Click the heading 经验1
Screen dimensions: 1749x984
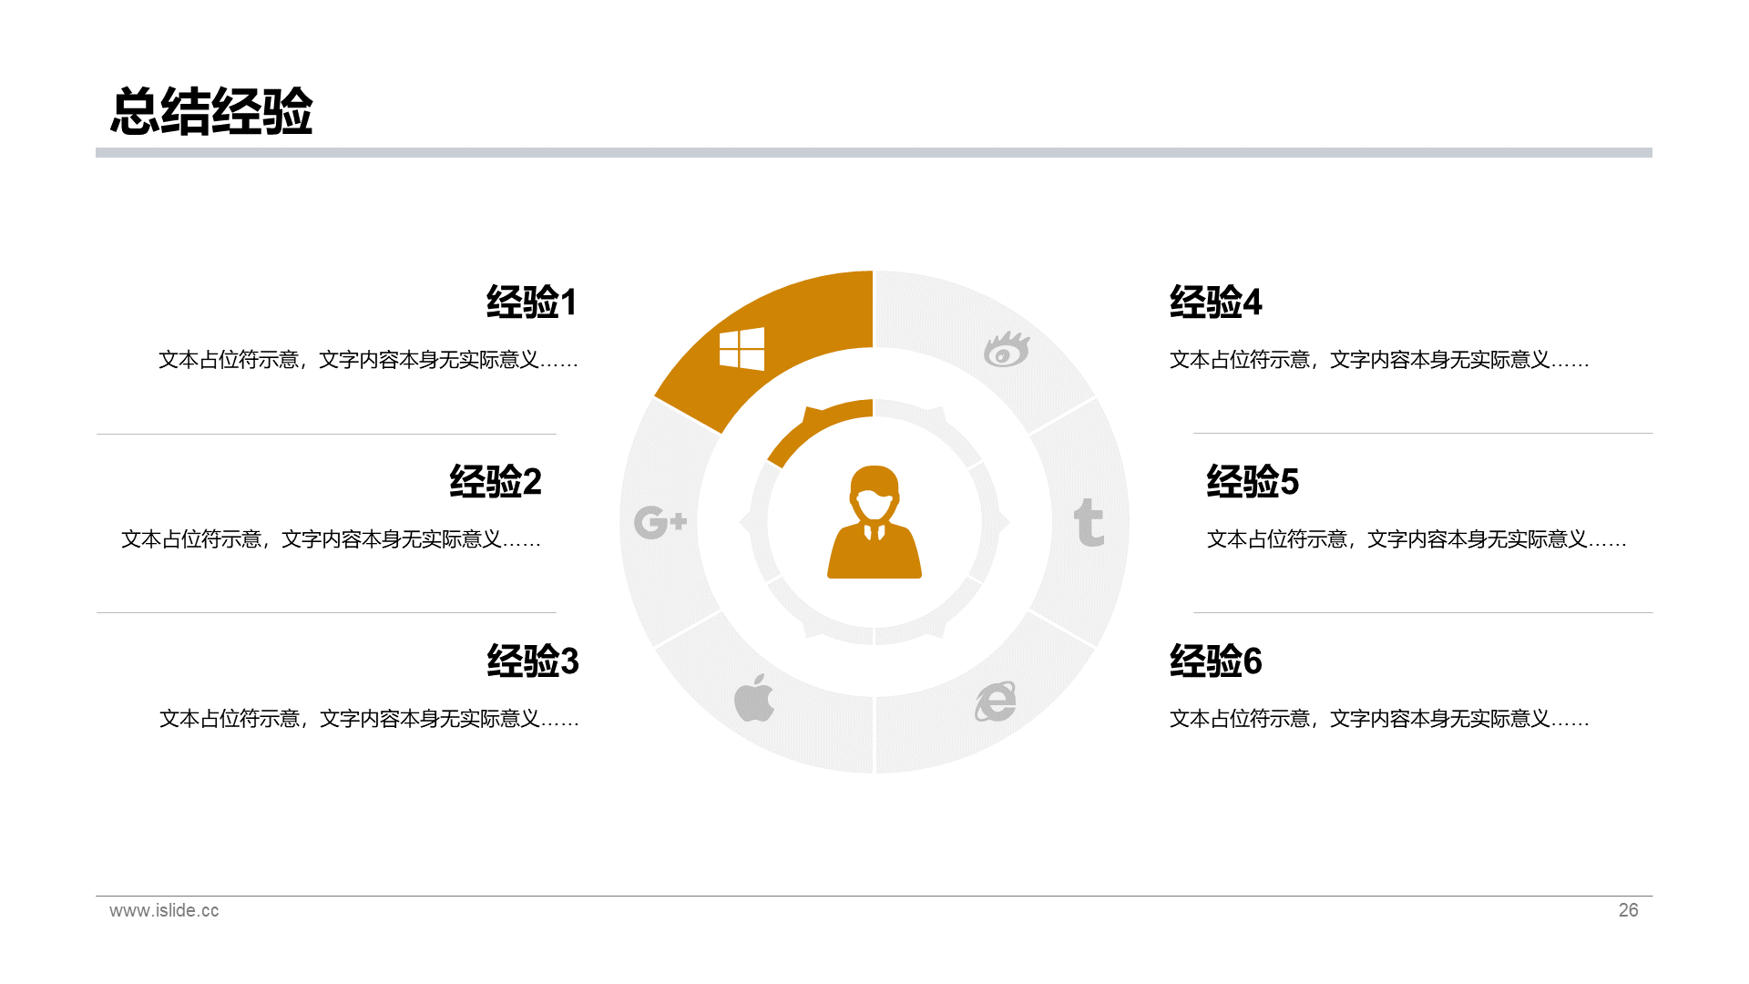532,302
